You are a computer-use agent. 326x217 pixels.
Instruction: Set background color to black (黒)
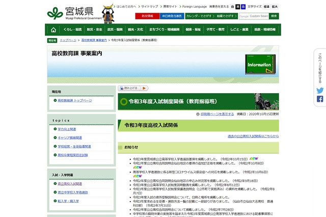coord(238,7)
